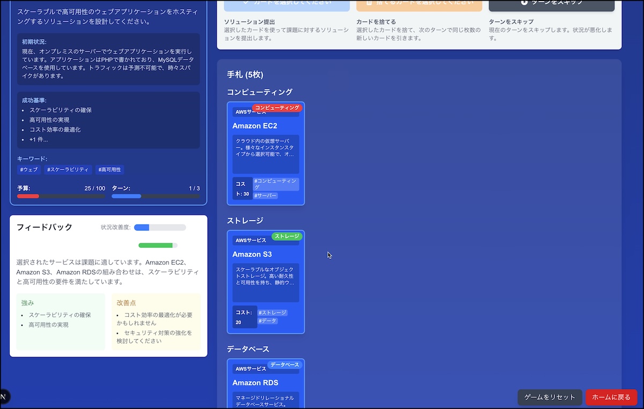Click the "手札 (5枚)" heading

pos(245,75)
